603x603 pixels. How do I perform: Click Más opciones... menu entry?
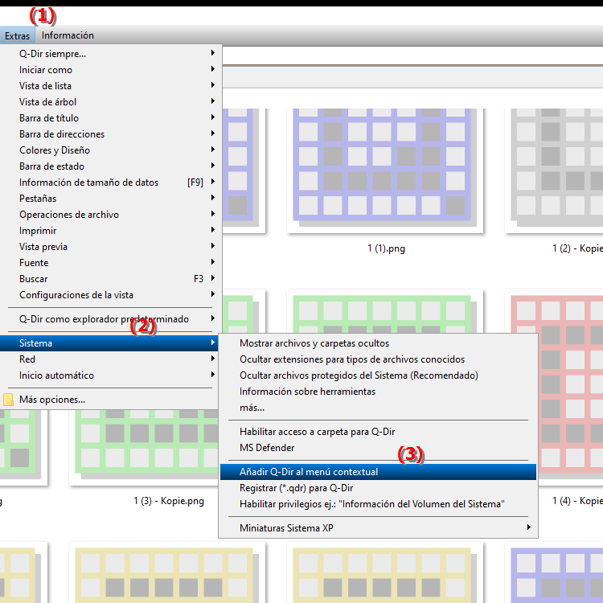click(x=109, y=400)
